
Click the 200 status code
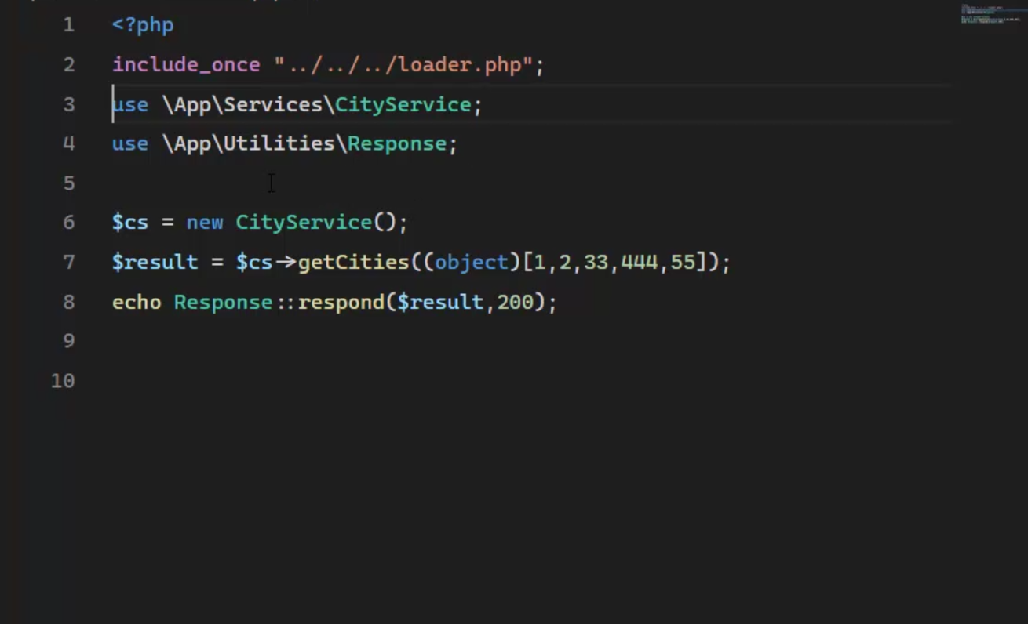[515, 302]
